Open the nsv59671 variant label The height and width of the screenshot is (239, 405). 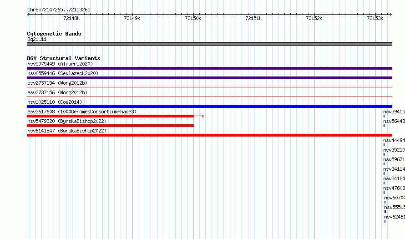394,159
